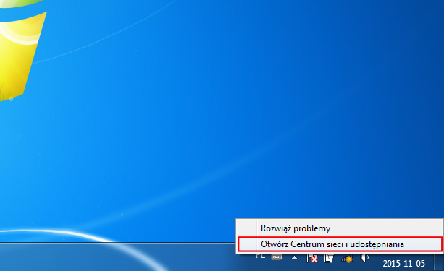Click the speaker volume icon
Screen dimensions: 444x271
[364, 258]
